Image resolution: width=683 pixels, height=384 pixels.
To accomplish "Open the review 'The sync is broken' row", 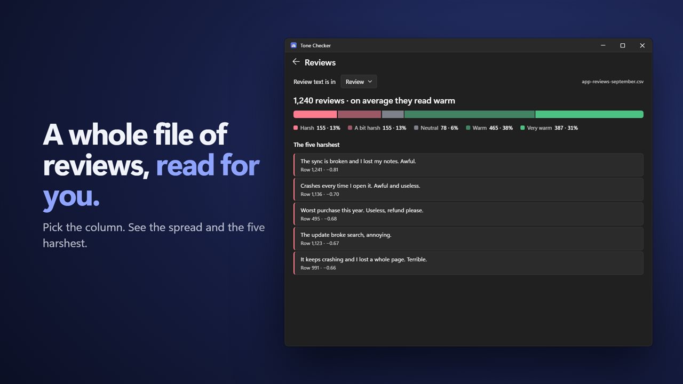I will [x=468, y=165].
